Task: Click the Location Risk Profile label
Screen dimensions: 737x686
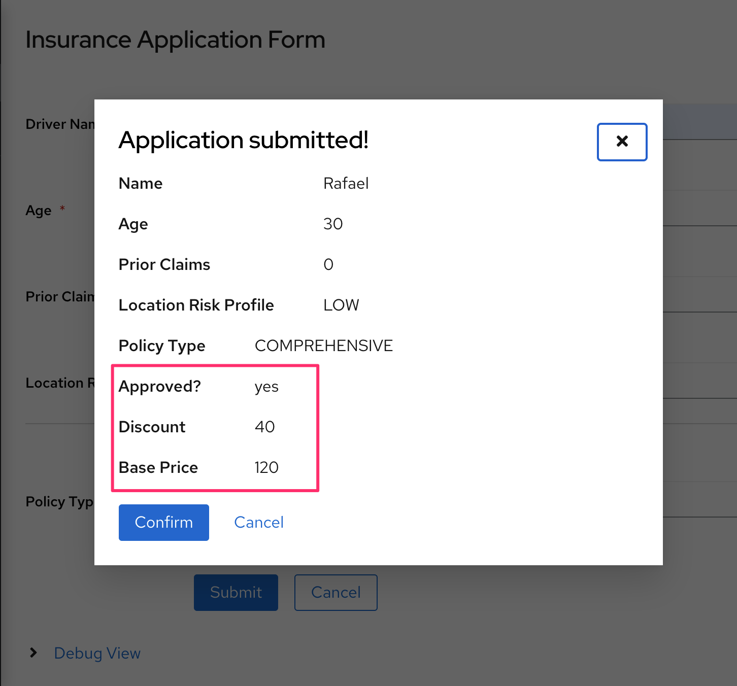Action: click(196, 305)
